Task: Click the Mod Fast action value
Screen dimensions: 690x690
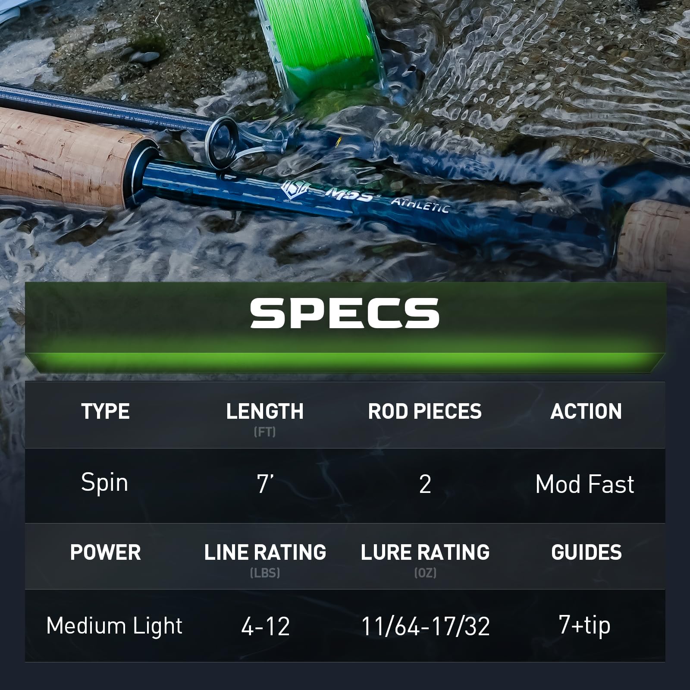Action: click(x=585, y=484)
